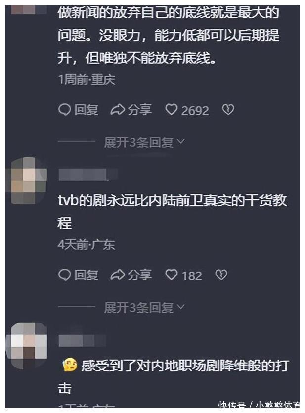Tap the 182 like count
This screenshot has width=305, height=413.
[192, 276]
